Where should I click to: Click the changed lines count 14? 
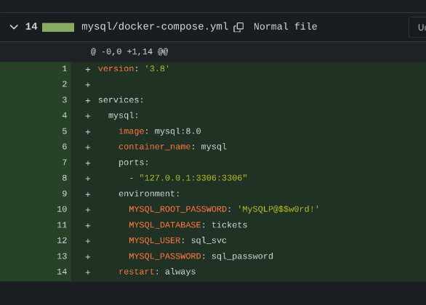click(31, 27)
